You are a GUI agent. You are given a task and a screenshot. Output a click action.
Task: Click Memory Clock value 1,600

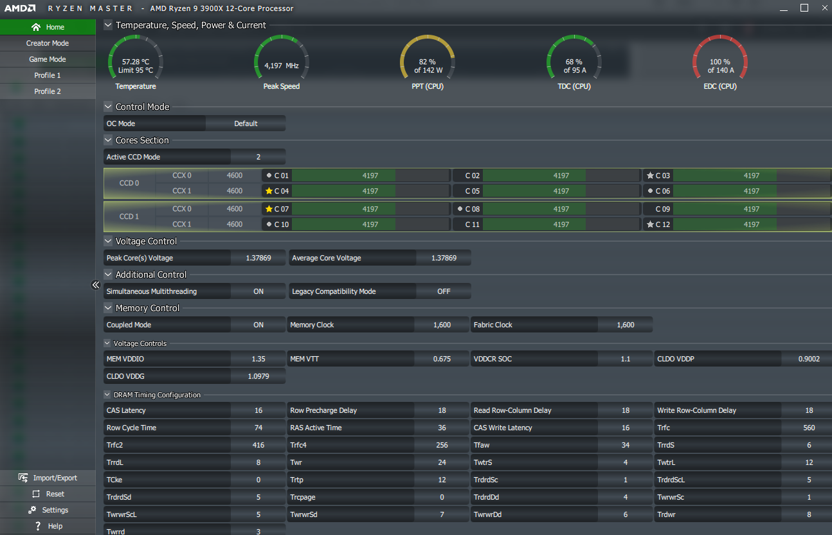click(x=442, y=325)
